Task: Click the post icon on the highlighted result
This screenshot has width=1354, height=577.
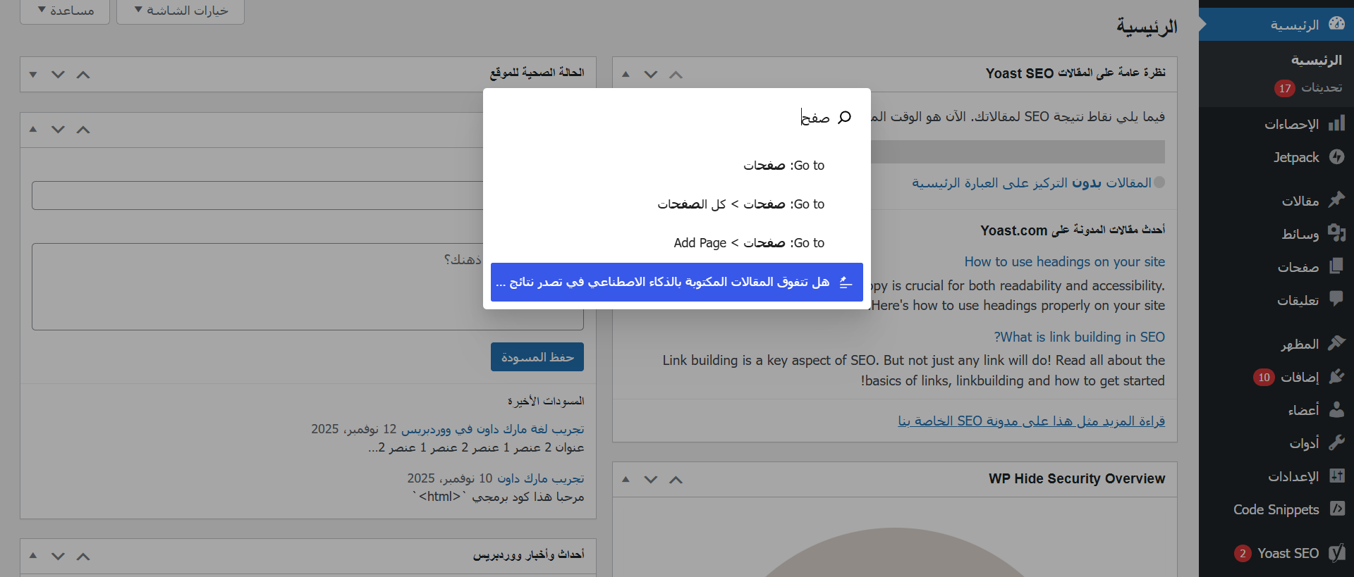Action: pyautogui.click(x=846, y=283)
